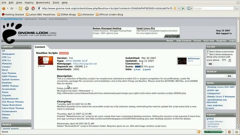Click the Forward navigation arrow

12,8
